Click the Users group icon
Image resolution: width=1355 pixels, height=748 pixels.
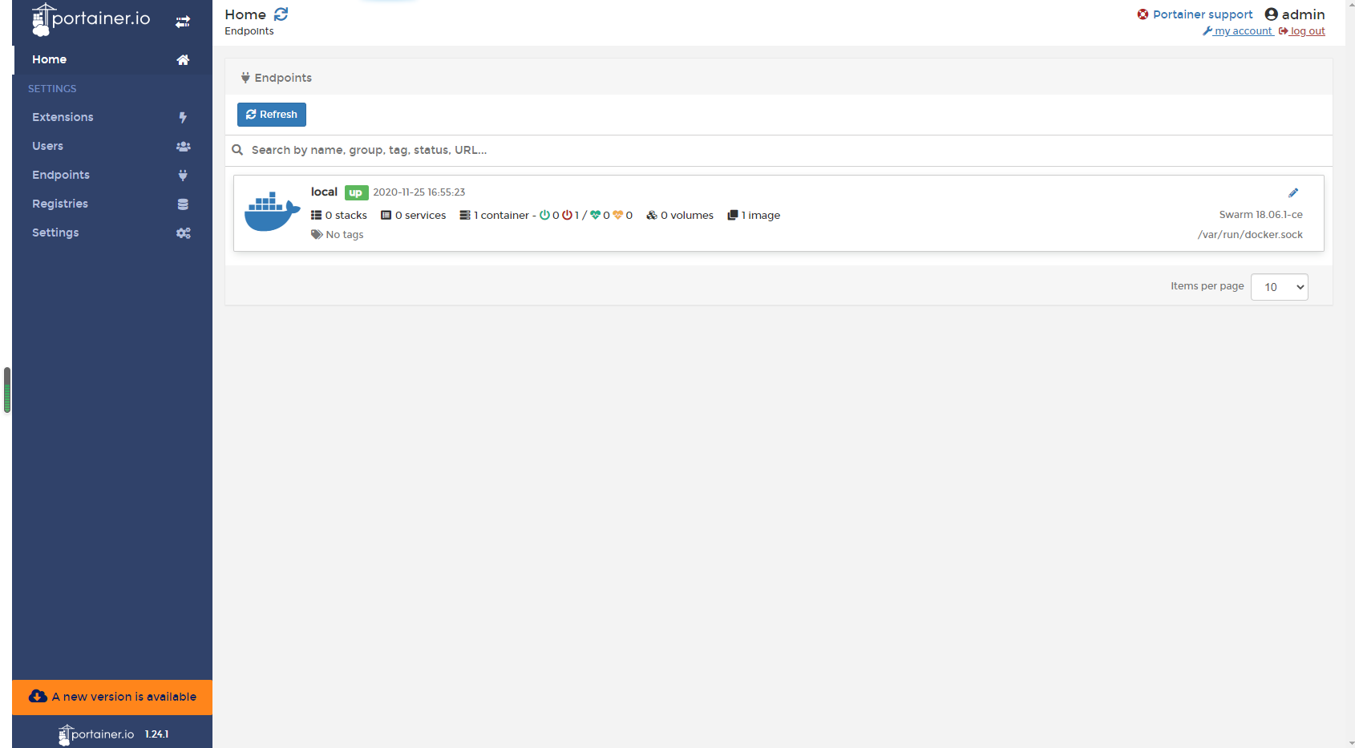point(183,147)
